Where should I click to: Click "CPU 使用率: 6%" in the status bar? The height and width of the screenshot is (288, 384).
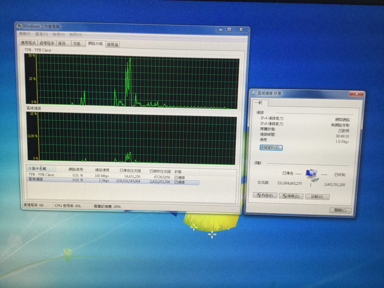68,206
